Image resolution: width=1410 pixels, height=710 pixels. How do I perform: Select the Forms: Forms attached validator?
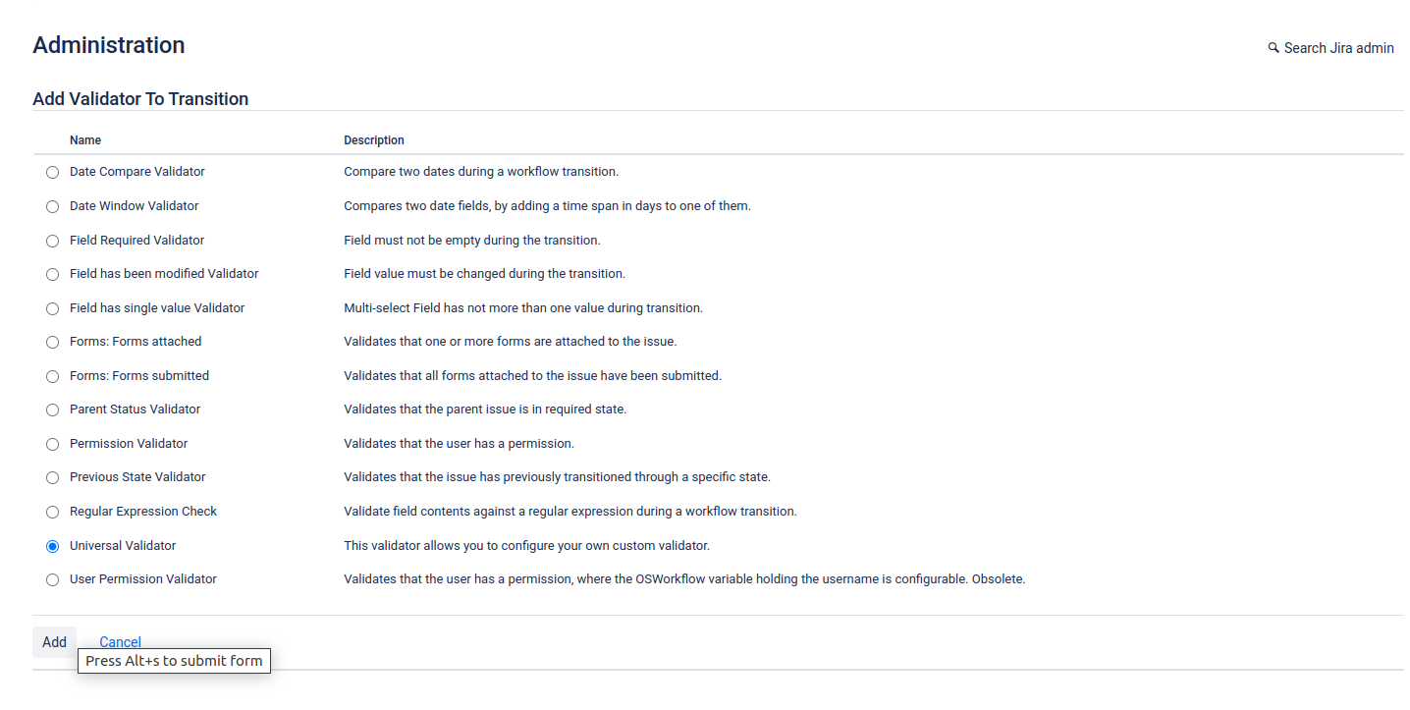(x=52, y=342)
